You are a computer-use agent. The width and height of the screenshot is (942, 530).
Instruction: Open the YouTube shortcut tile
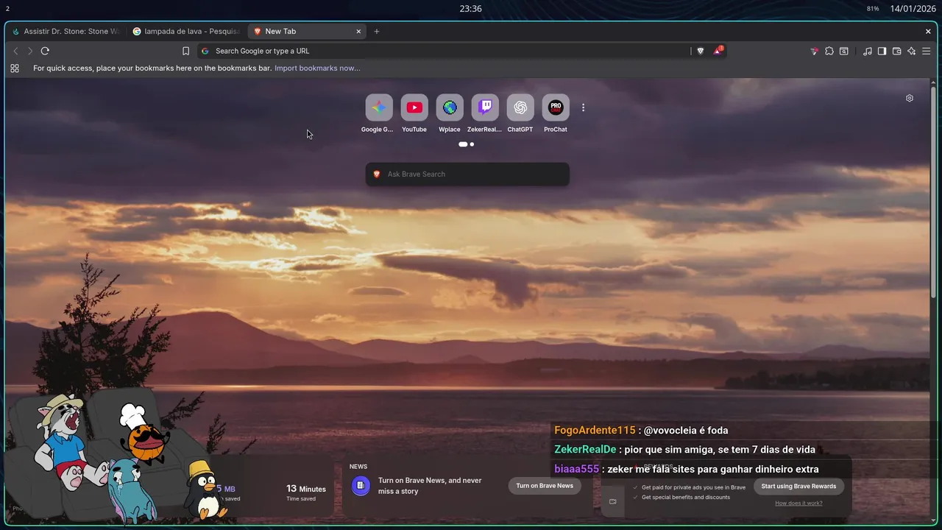[x=414, y=107]
